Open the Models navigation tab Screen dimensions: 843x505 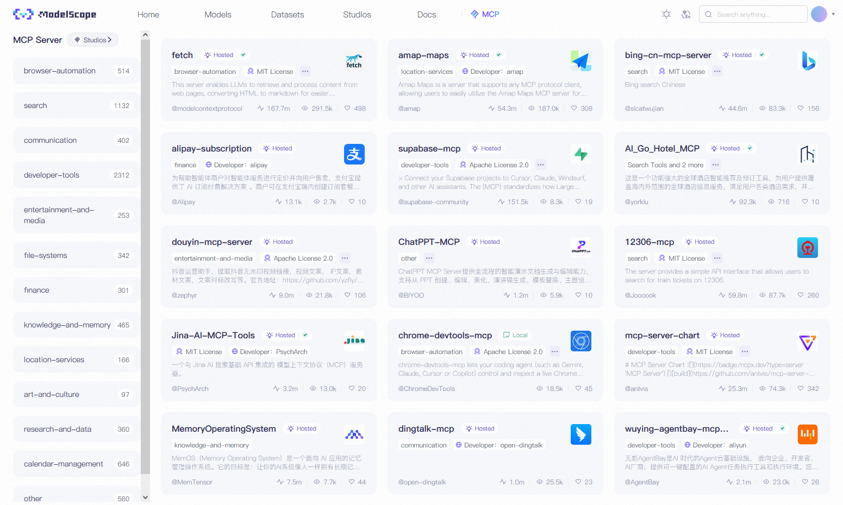pos(217,15)
